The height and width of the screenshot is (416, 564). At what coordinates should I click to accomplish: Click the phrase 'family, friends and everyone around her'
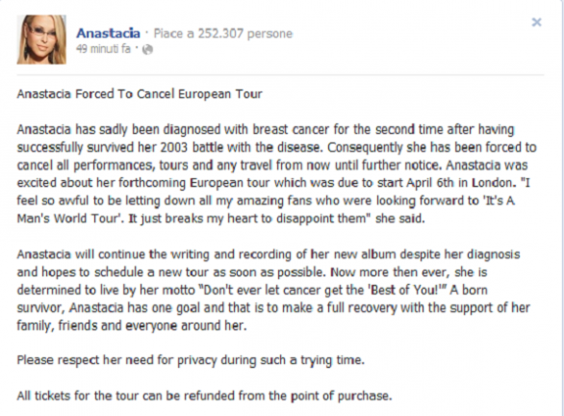tap(132, 325)
